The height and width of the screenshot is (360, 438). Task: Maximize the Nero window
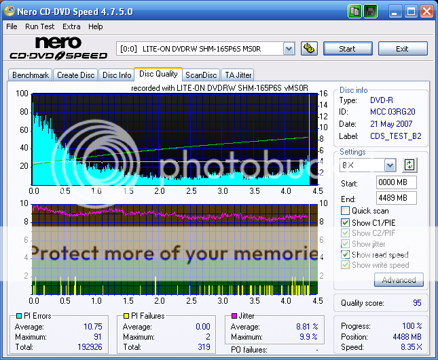click(411, 12)
